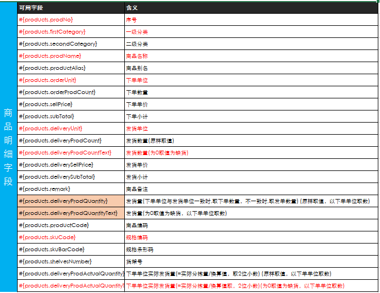380x293 pixels.
Task: Click the #{products.productCode} cell
Action: point(71,225)
